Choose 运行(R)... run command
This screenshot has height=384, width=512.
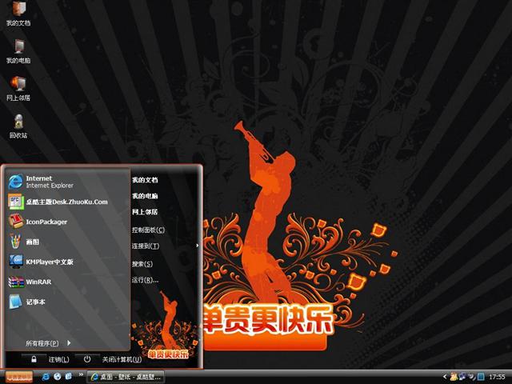point(146,280)
